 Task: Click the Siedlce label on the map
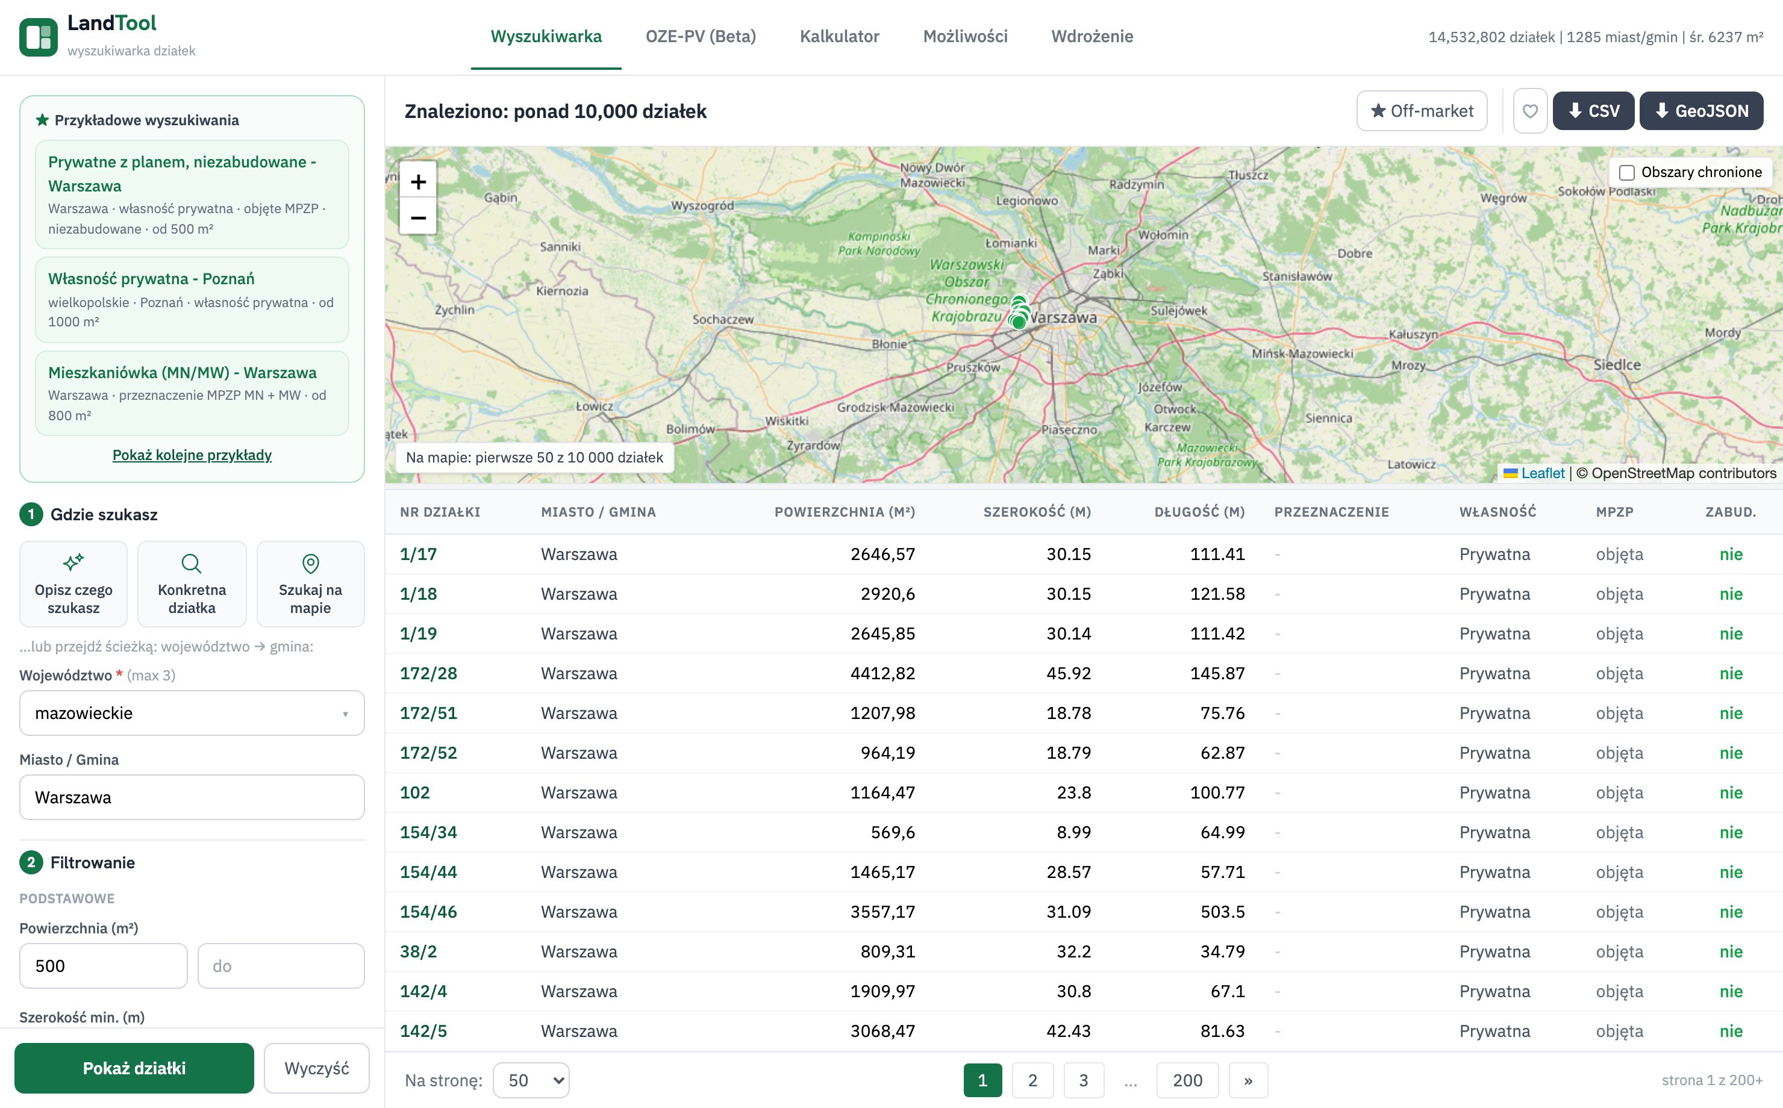[1617, 364]
